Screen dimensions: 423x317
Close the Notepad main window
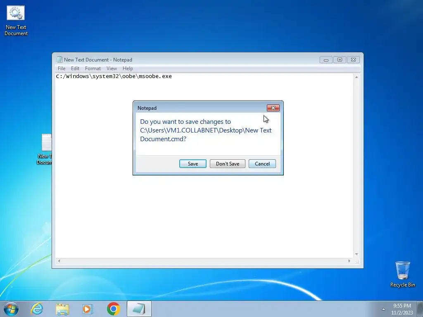point(353,60)
